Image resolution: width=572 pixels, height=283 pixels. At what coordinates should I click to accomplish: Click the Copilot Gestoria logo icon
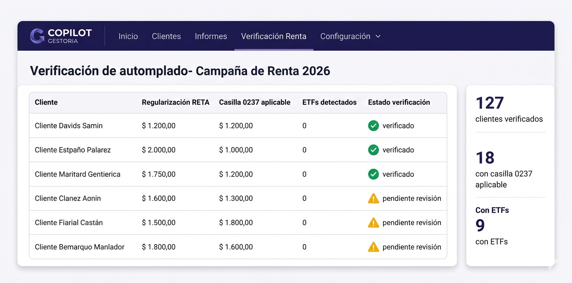(x=37, y=36)
